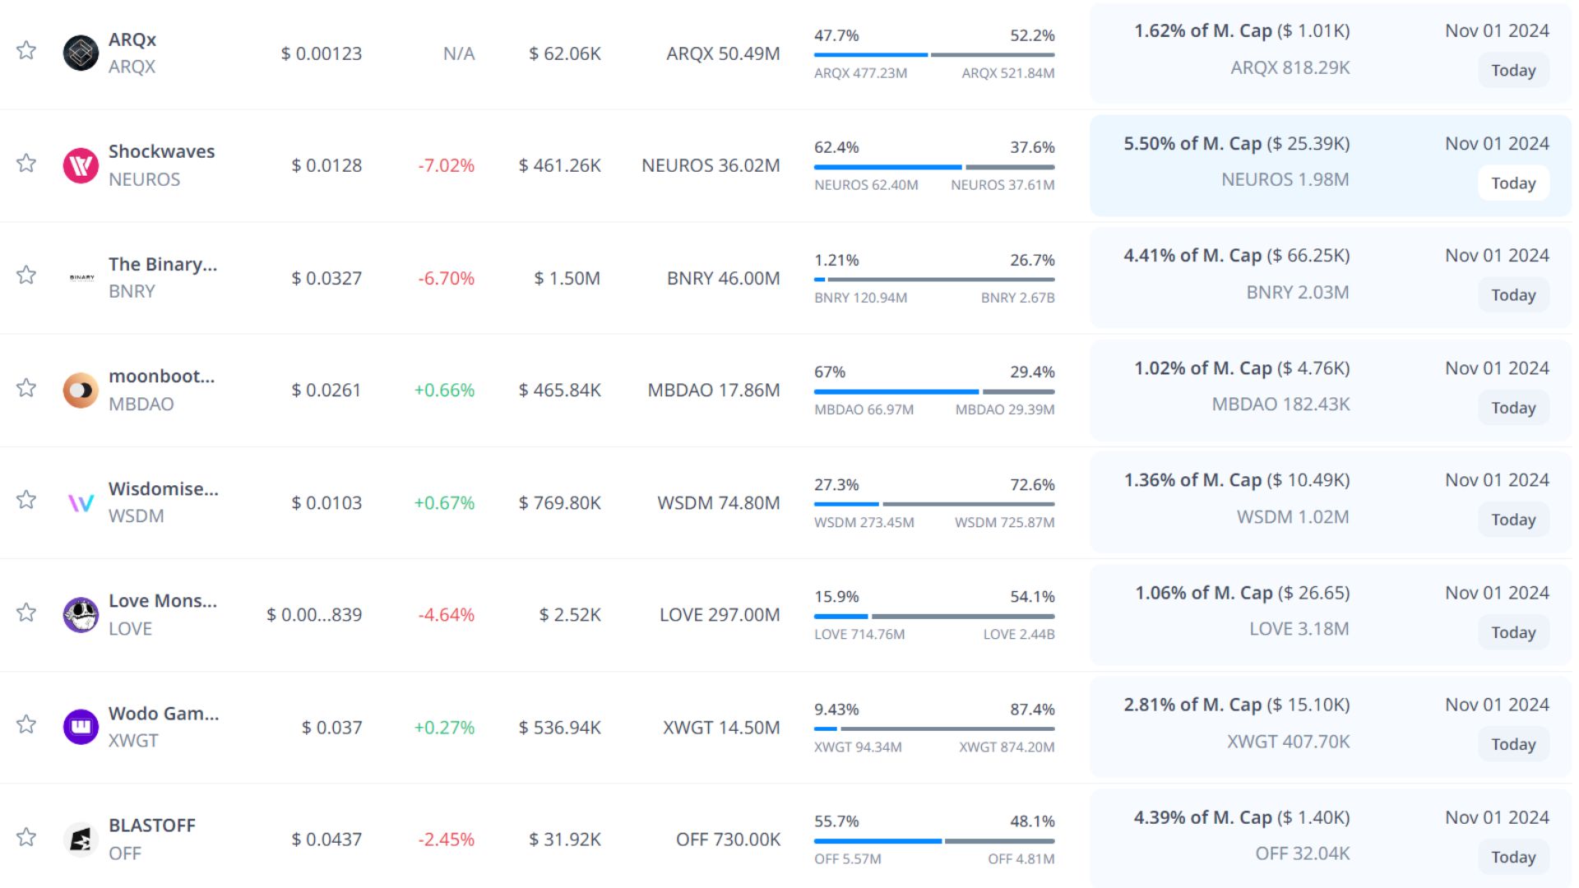Click the Today badge for NEUROS unlock
This screenshot has width=1579, height=888.
point(1513,183)
